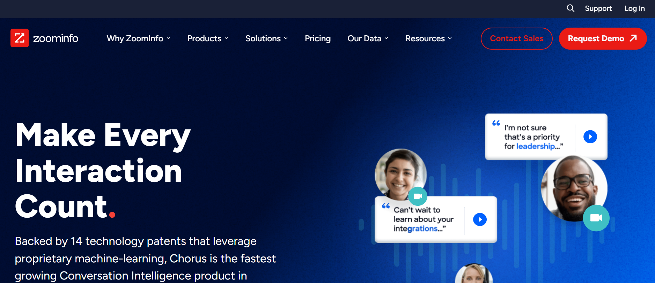Click the smiling woman's profile photo
The image size is (655, 283).
(x=400, y=175)
